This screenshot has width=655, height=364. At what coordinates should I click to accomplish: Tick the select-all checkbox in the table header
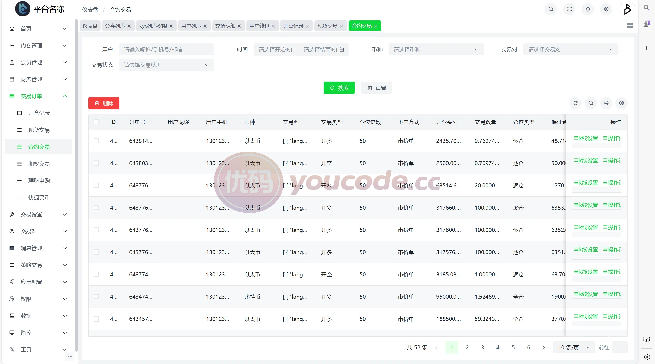tap(96, 122)
